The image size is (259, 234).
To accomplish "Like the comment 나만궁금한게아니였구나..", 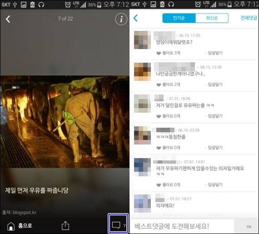I will (x=168, y=85).
